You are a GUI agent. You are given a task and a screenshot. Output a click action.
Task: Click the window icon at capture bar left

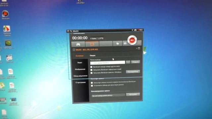68,31
